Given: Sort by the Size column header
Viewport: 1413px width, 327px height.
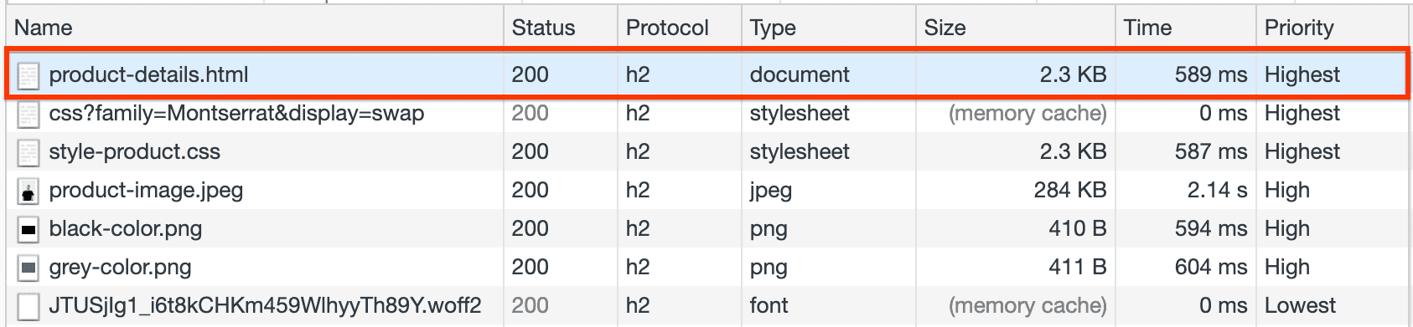Looking at the screenshot, I should pos(1016,28).
